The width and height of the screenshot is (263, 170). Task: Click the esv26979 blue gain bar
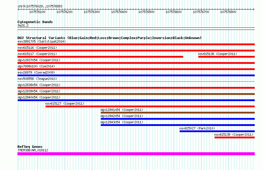(136, 75)
